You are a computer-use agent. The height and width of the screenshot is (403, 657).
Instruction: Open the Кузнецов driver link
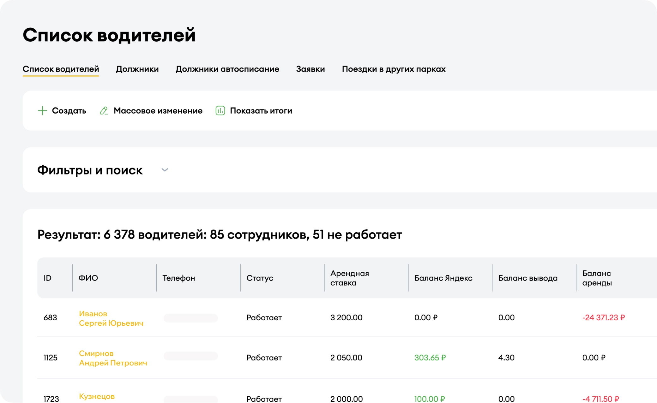tap(97, 396)
